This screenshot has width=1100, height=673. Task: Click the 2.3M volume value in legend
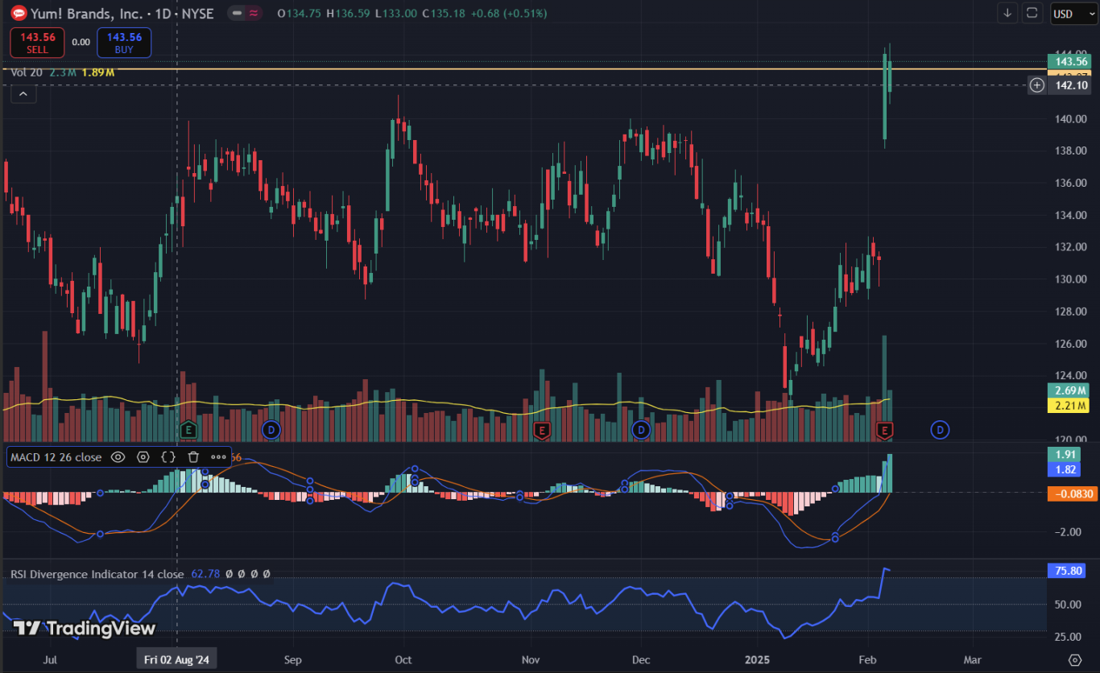click(x=63, y=72)
